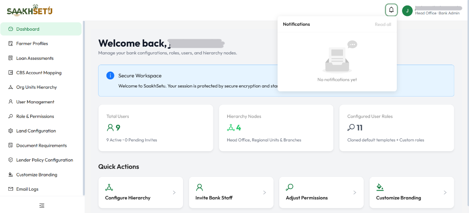Click the User Management person icon

click(11, 102)
